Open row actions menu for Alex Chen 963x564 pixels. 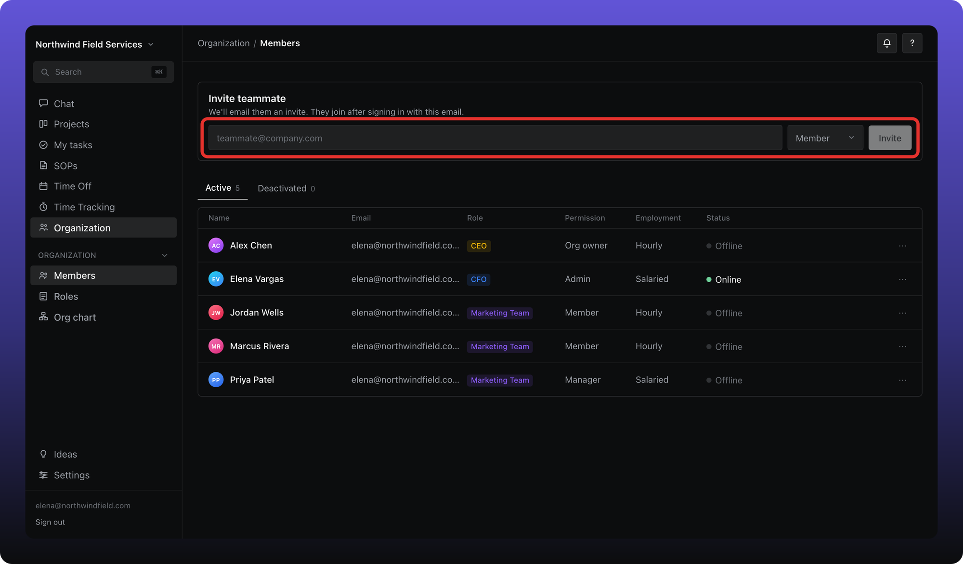902,246
